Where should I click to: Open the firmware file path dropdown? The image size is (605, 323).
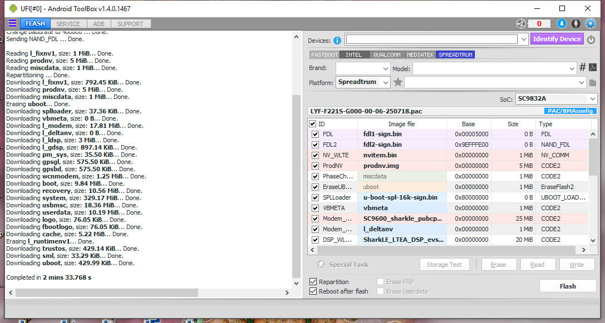coord(582,82)
